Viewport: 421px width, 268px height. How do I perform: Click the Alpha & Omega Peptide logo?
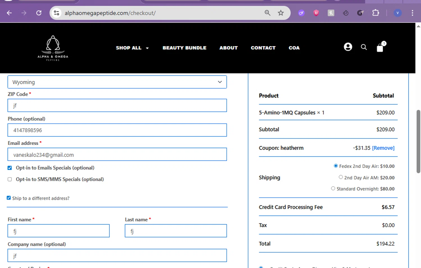click(x=53, y=48)
